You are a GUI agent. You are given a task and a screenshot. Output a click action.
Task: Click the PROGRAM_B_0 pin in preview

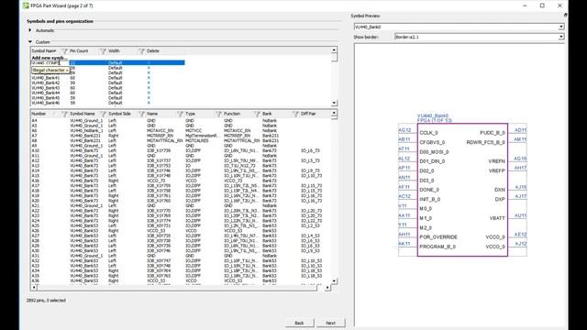click(x=437, y=247)
